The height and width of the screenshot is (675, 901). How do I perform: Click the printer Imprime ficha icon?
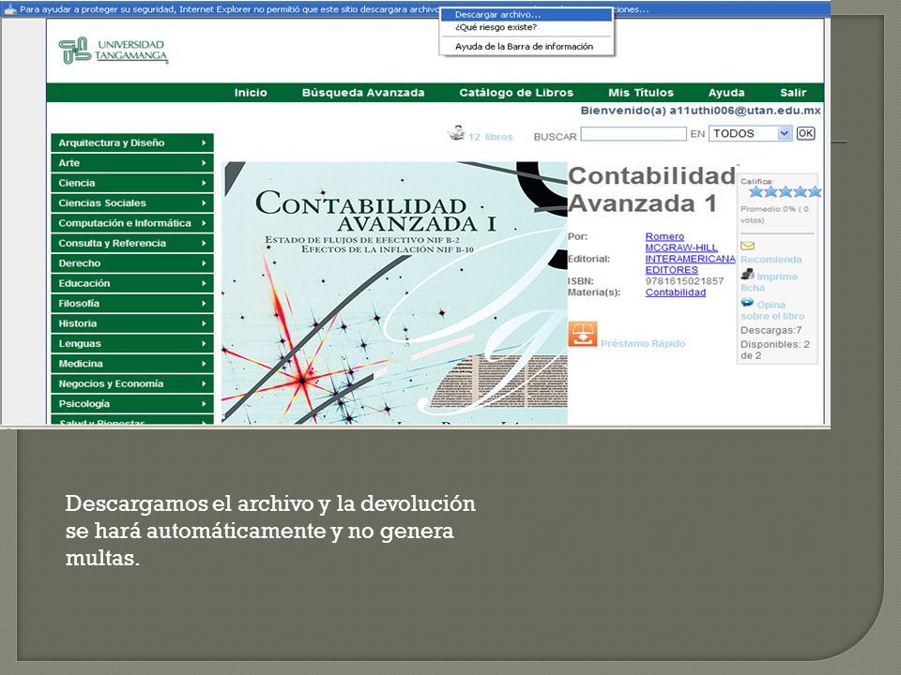click(x=747, y=275)
